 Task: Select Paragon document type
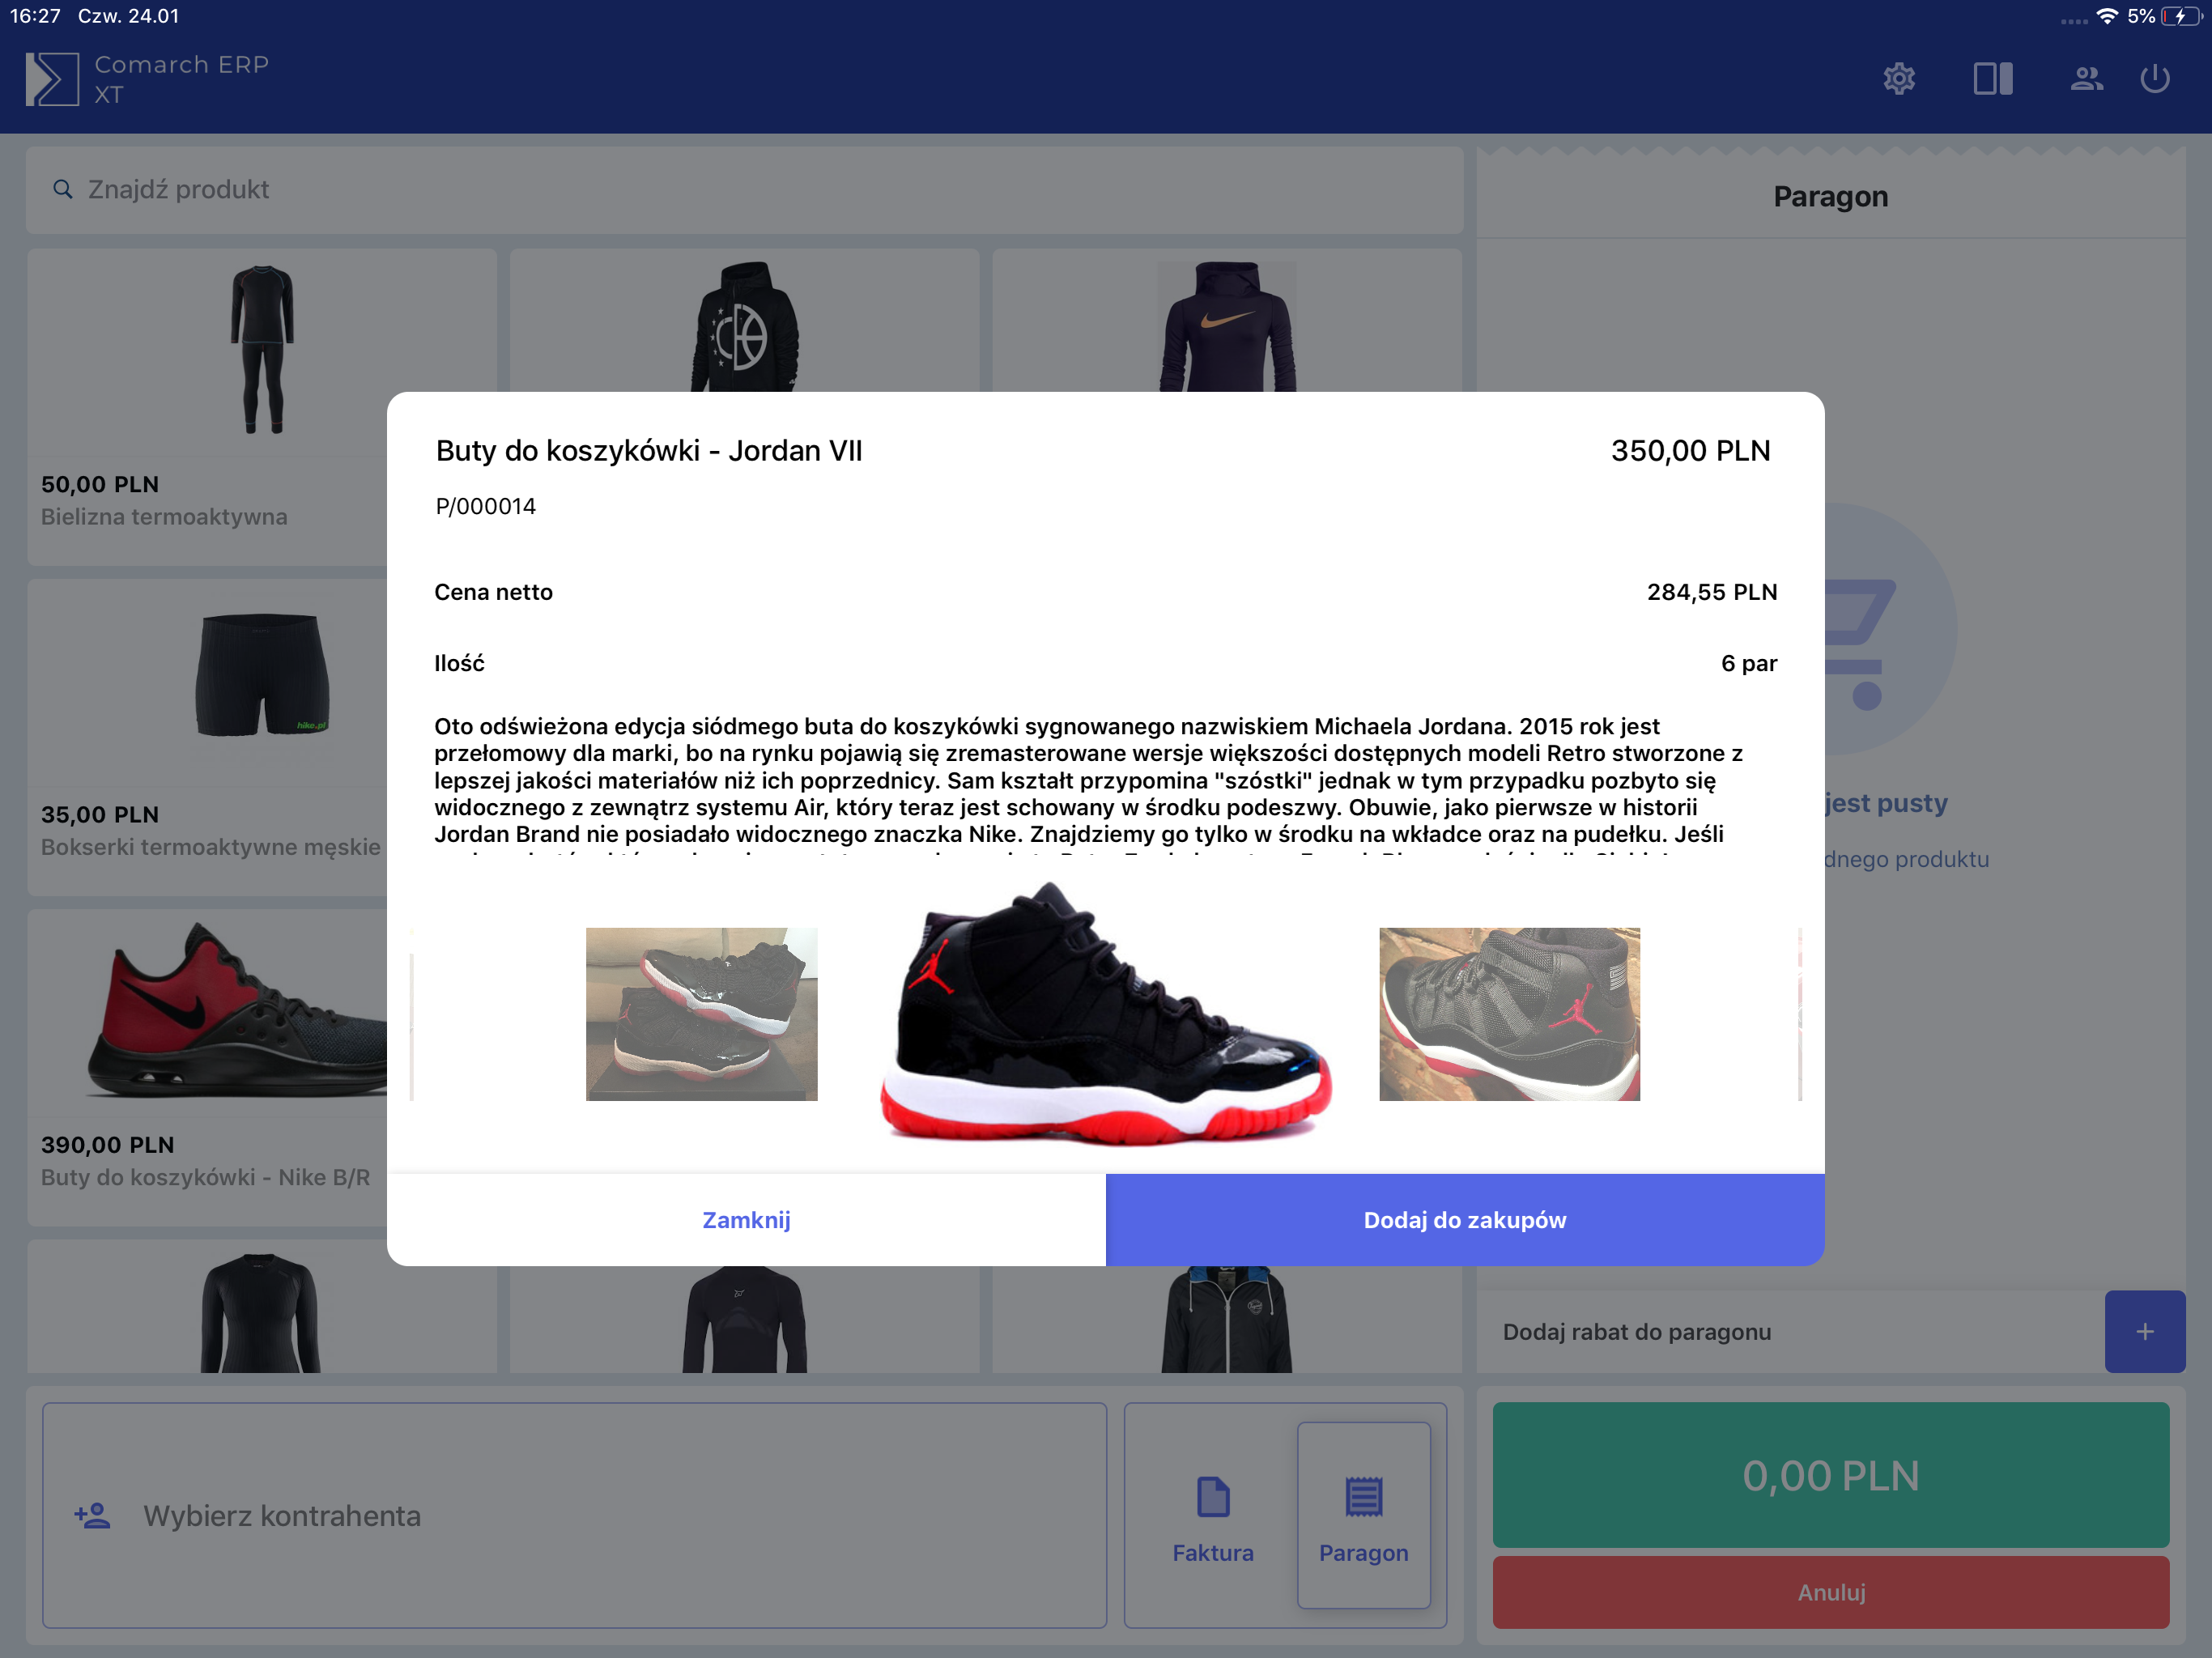click(1363, 1516)
